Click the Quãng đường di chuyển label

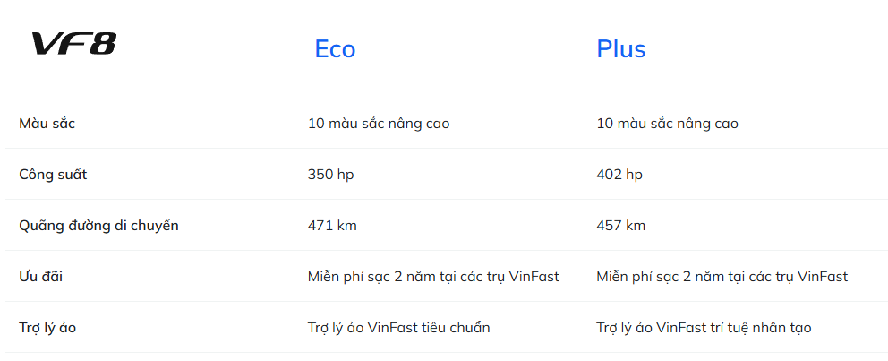[x=98, y=226]
